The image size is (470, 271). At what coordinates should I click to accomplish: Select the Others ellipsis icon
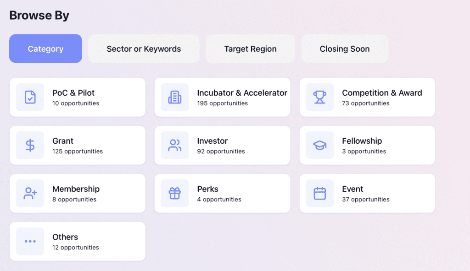(x=29, y=241)
